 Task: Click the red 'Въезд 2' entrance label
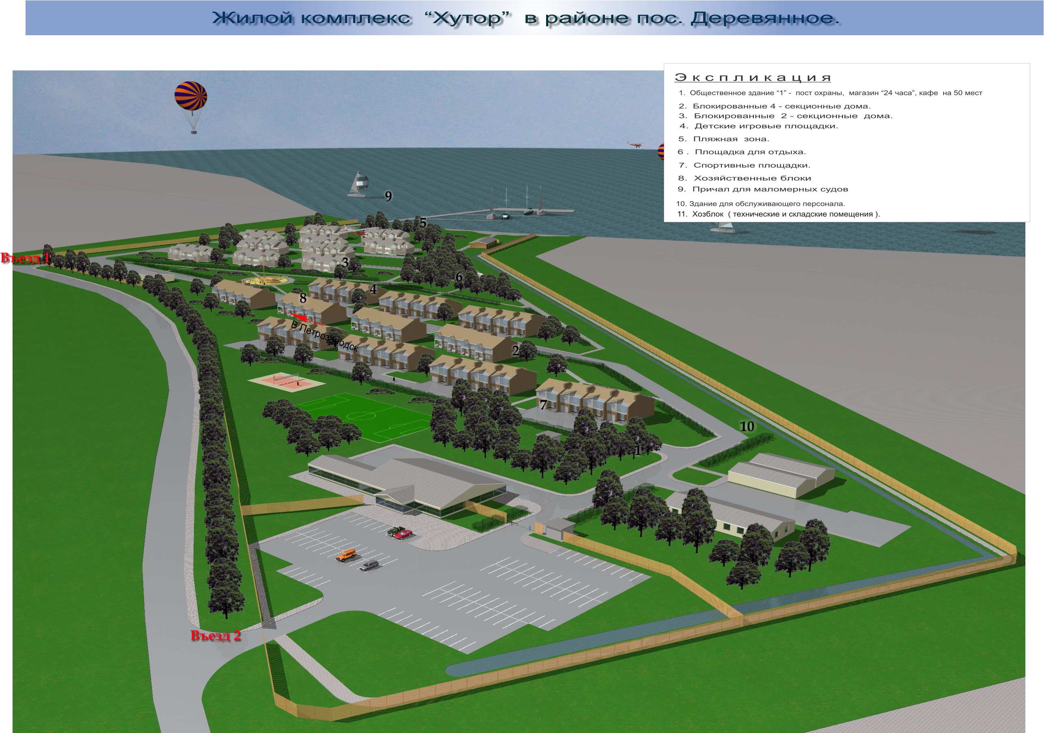[216, 636]
